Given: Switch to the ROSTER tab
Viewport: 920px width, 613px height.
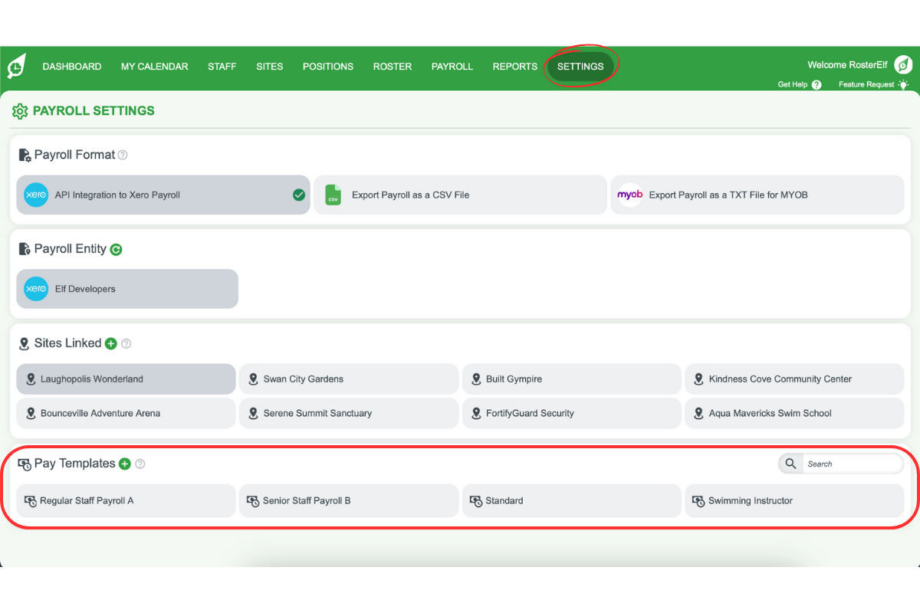Looking at the screenshot, I should 392,67.
